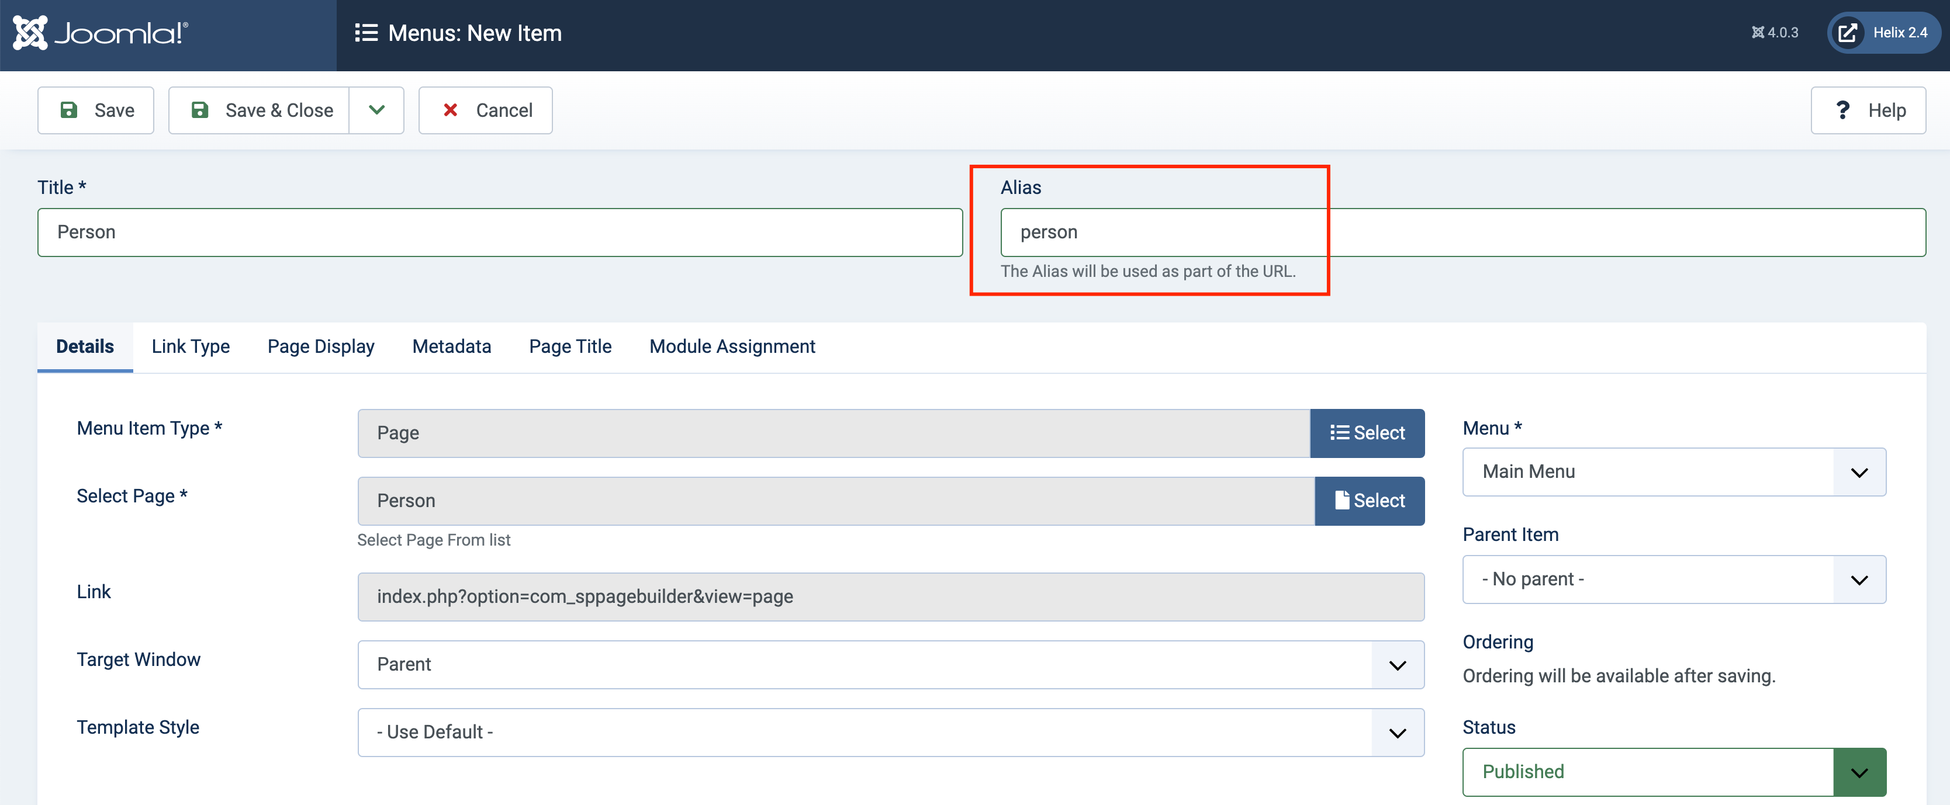The height and width of the screenshot is (805, 1950).
Task: Open Helix 2.4 external link icon
Action: [1848, 33]
